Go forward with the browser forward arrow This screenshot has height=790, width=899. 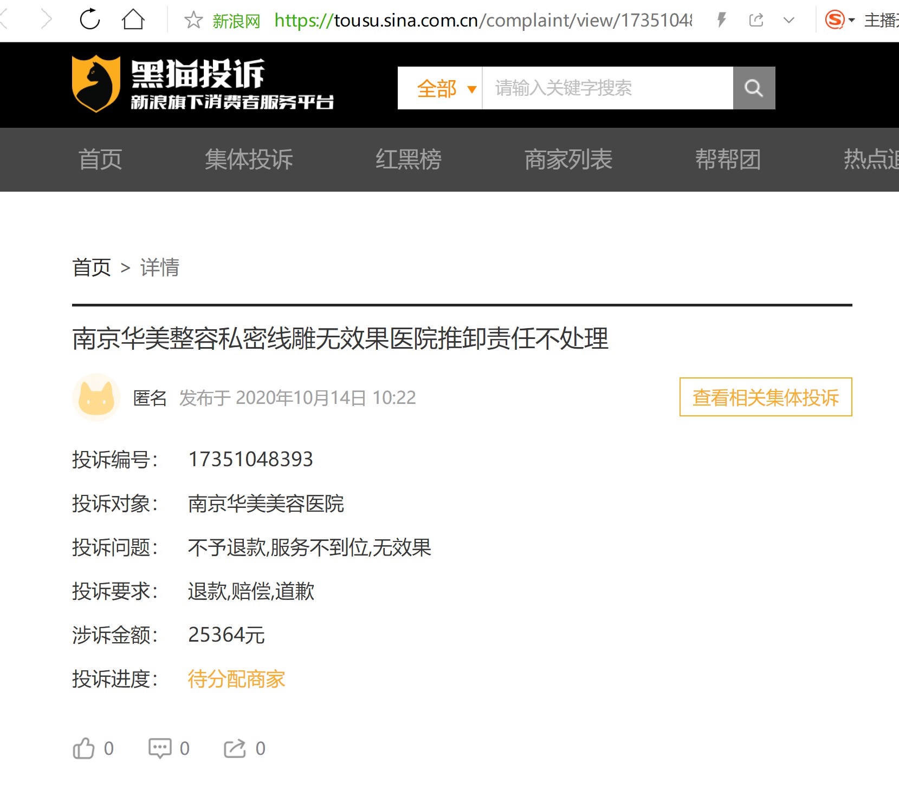pyautogui.click(x=47, y=20)
